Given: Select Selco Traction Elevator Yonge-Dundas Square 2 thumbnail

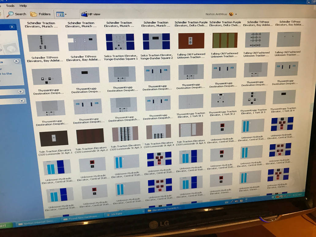Looking at the screenshot, I should pyautogui.click(x=156, y=41).
